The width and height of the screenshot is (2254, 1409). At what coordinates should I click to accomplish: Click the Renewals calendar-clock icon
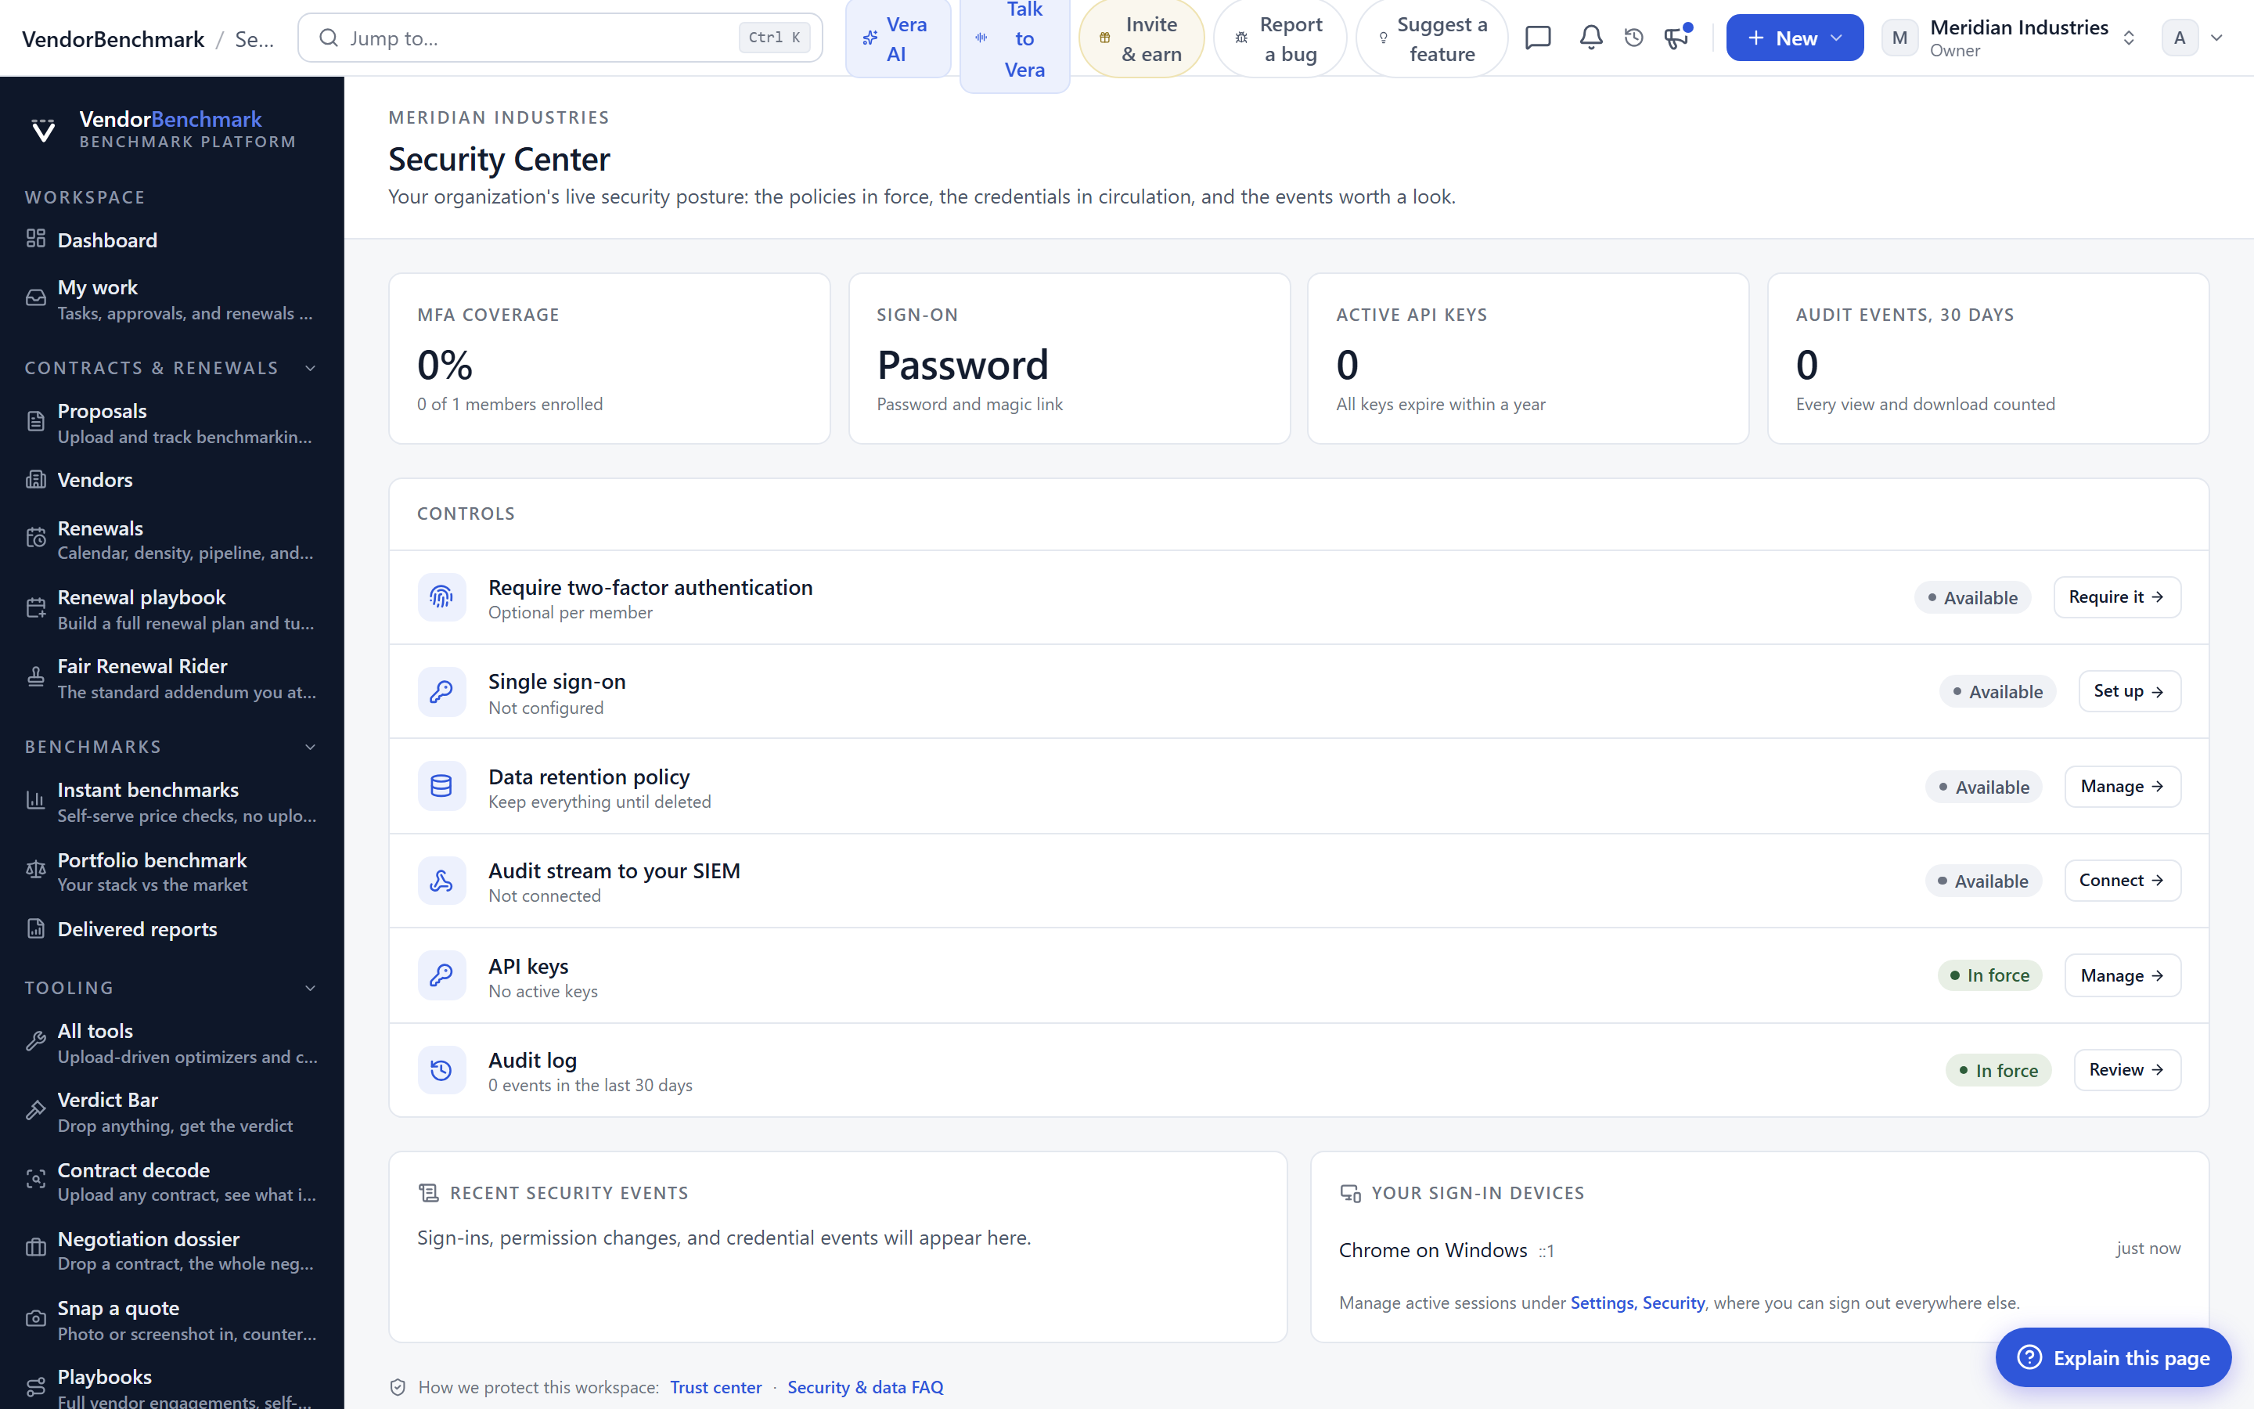35,539
